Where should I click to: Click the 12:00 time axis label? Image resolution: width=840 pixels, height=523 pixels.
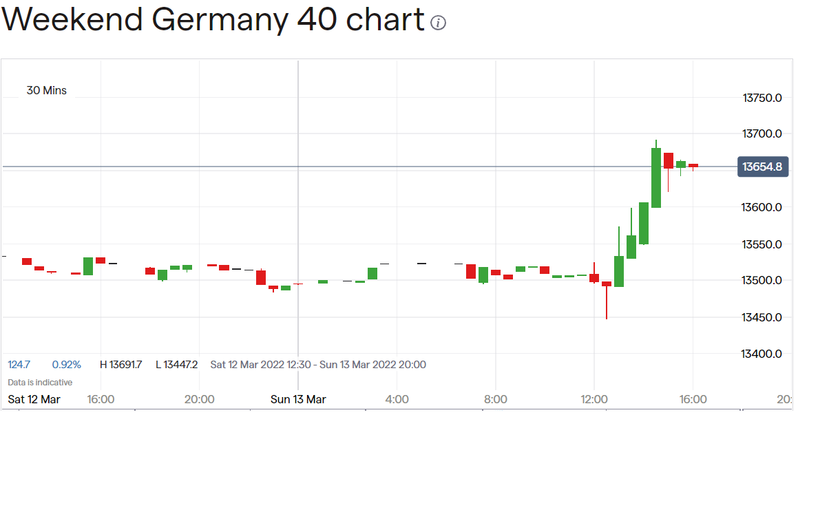pos(594,399)
